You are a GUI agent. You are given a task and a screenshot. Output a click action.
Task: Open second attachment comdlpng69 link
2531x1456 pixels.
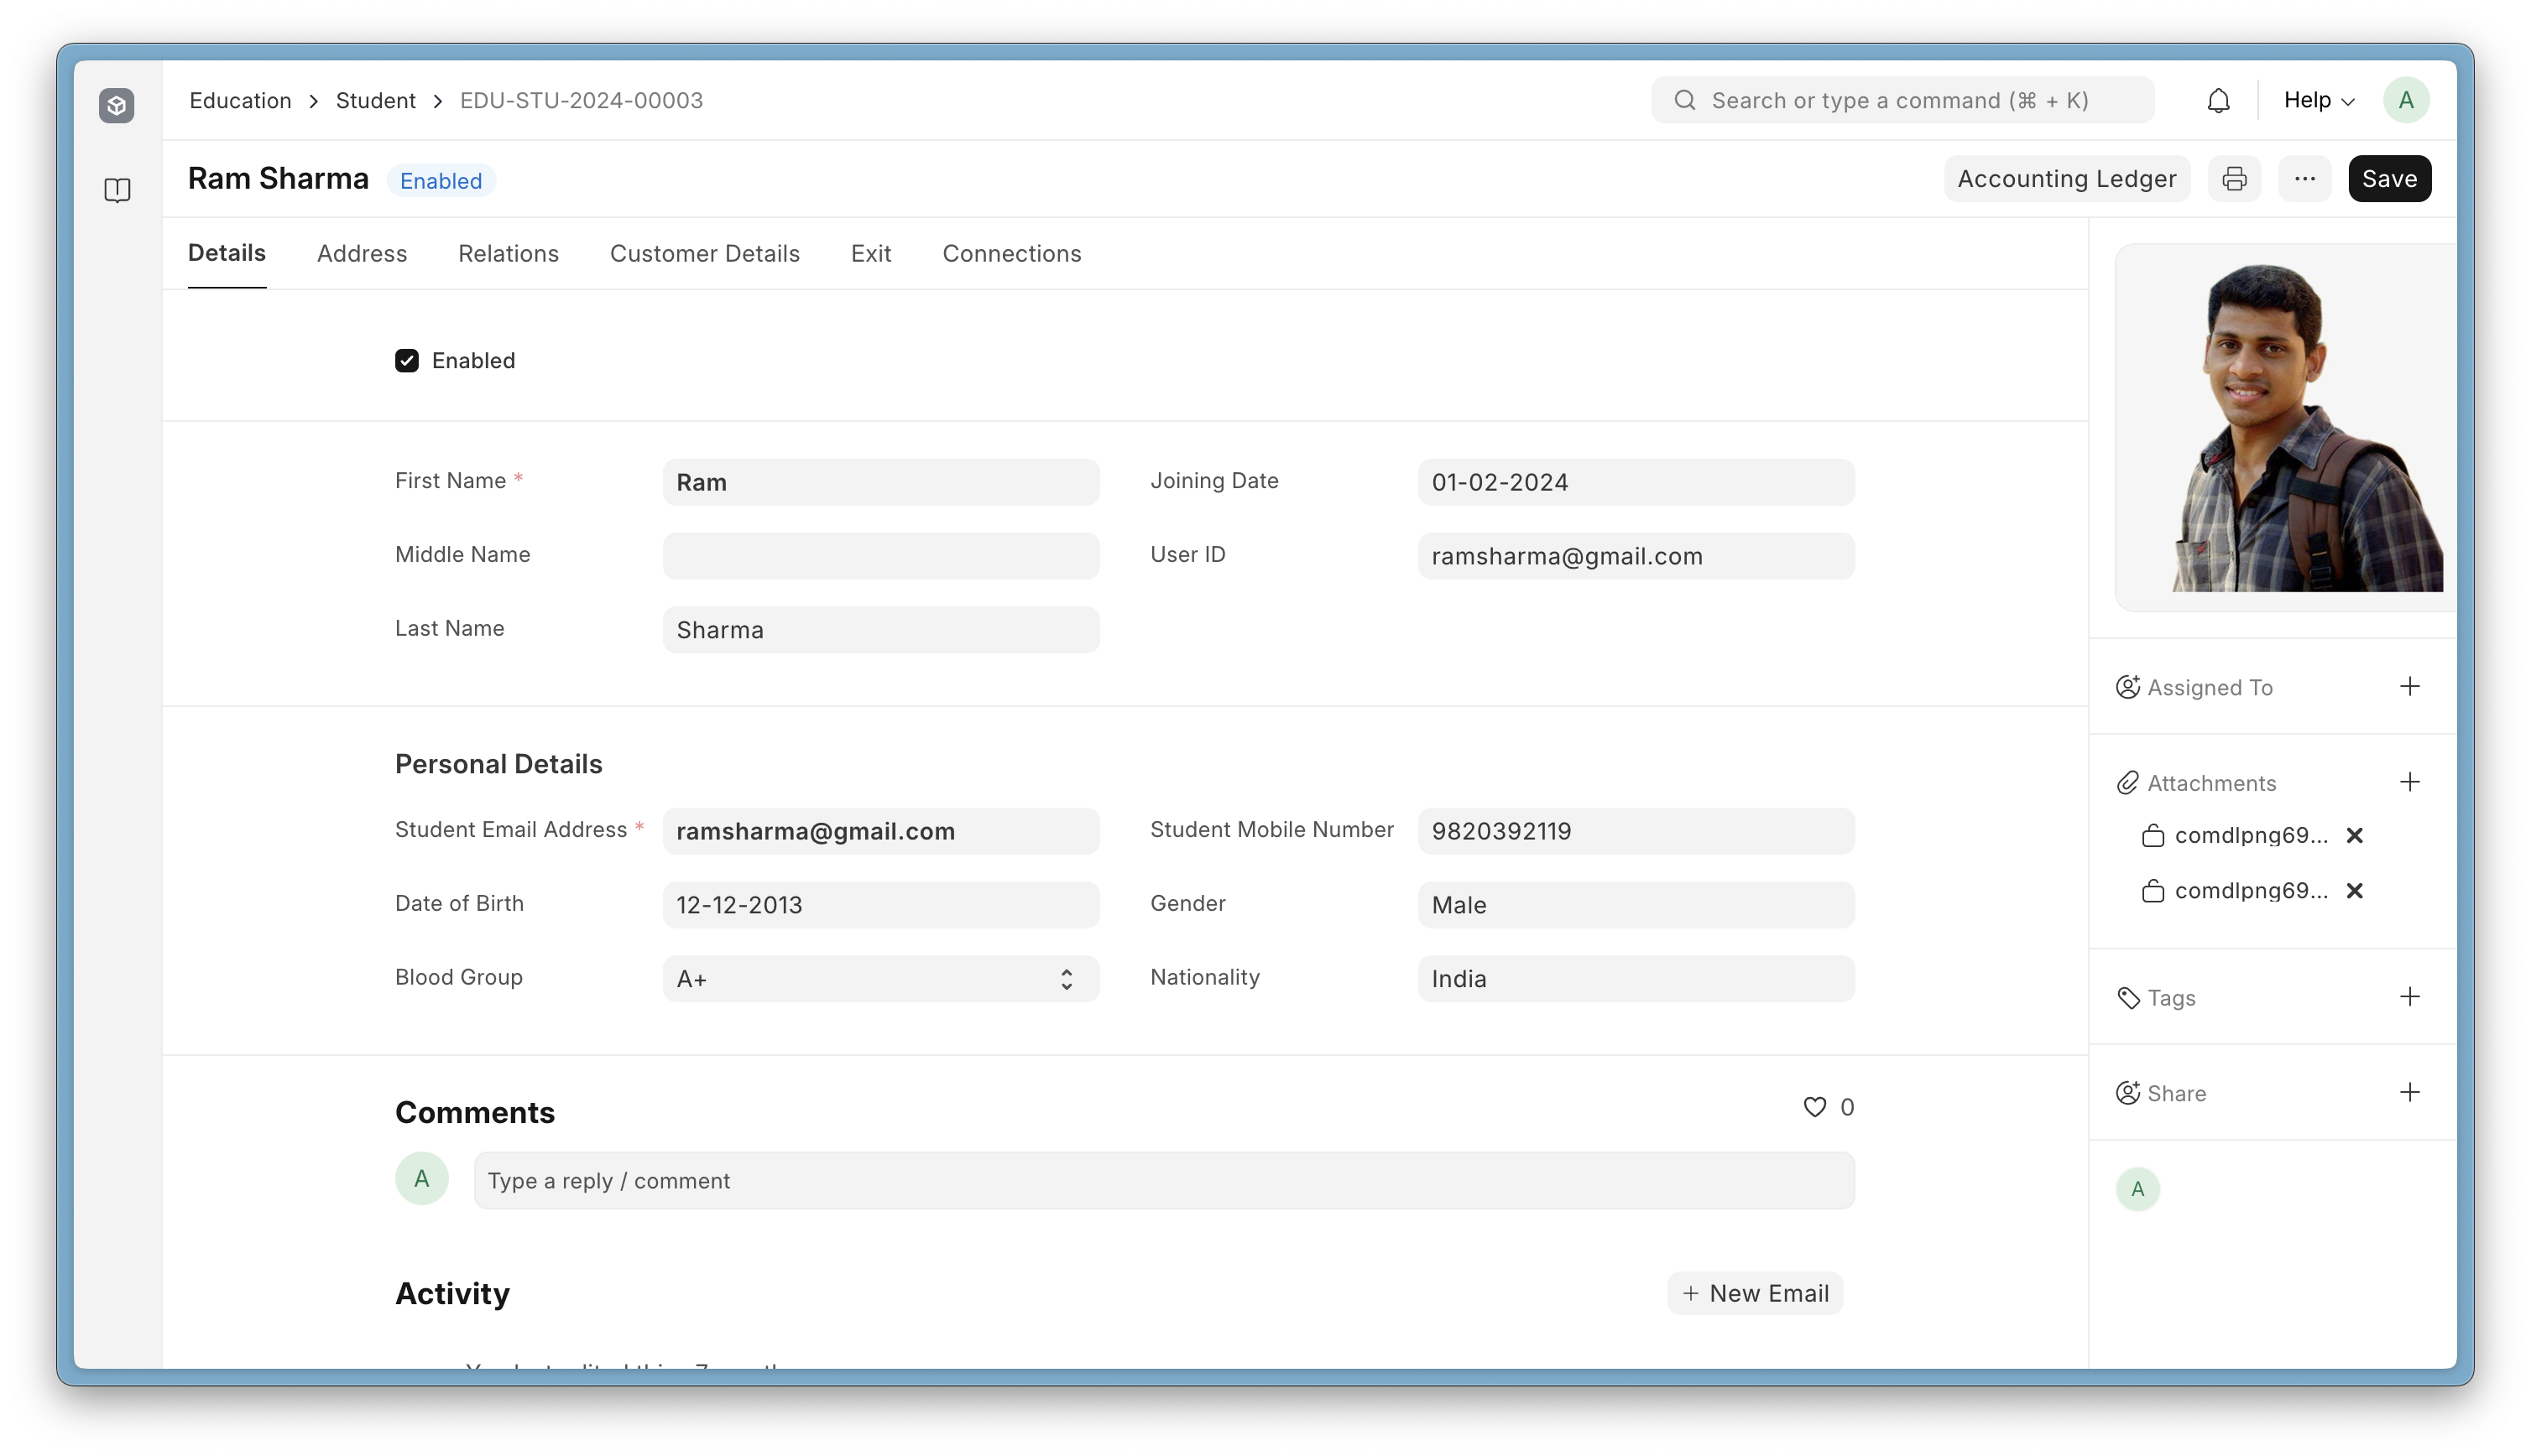[2251, 891]
